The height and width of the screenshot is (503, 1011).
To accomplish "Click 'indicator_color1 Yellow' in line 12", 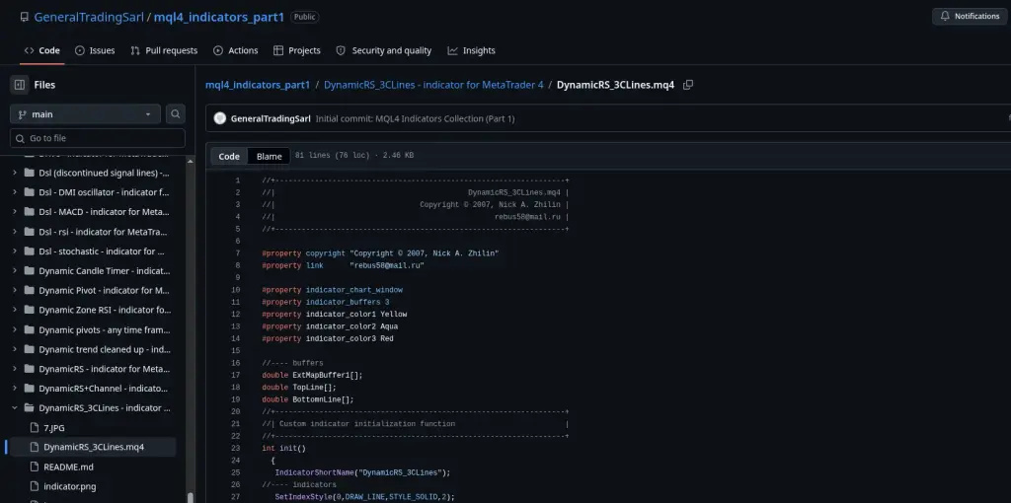I will (355, 315).
